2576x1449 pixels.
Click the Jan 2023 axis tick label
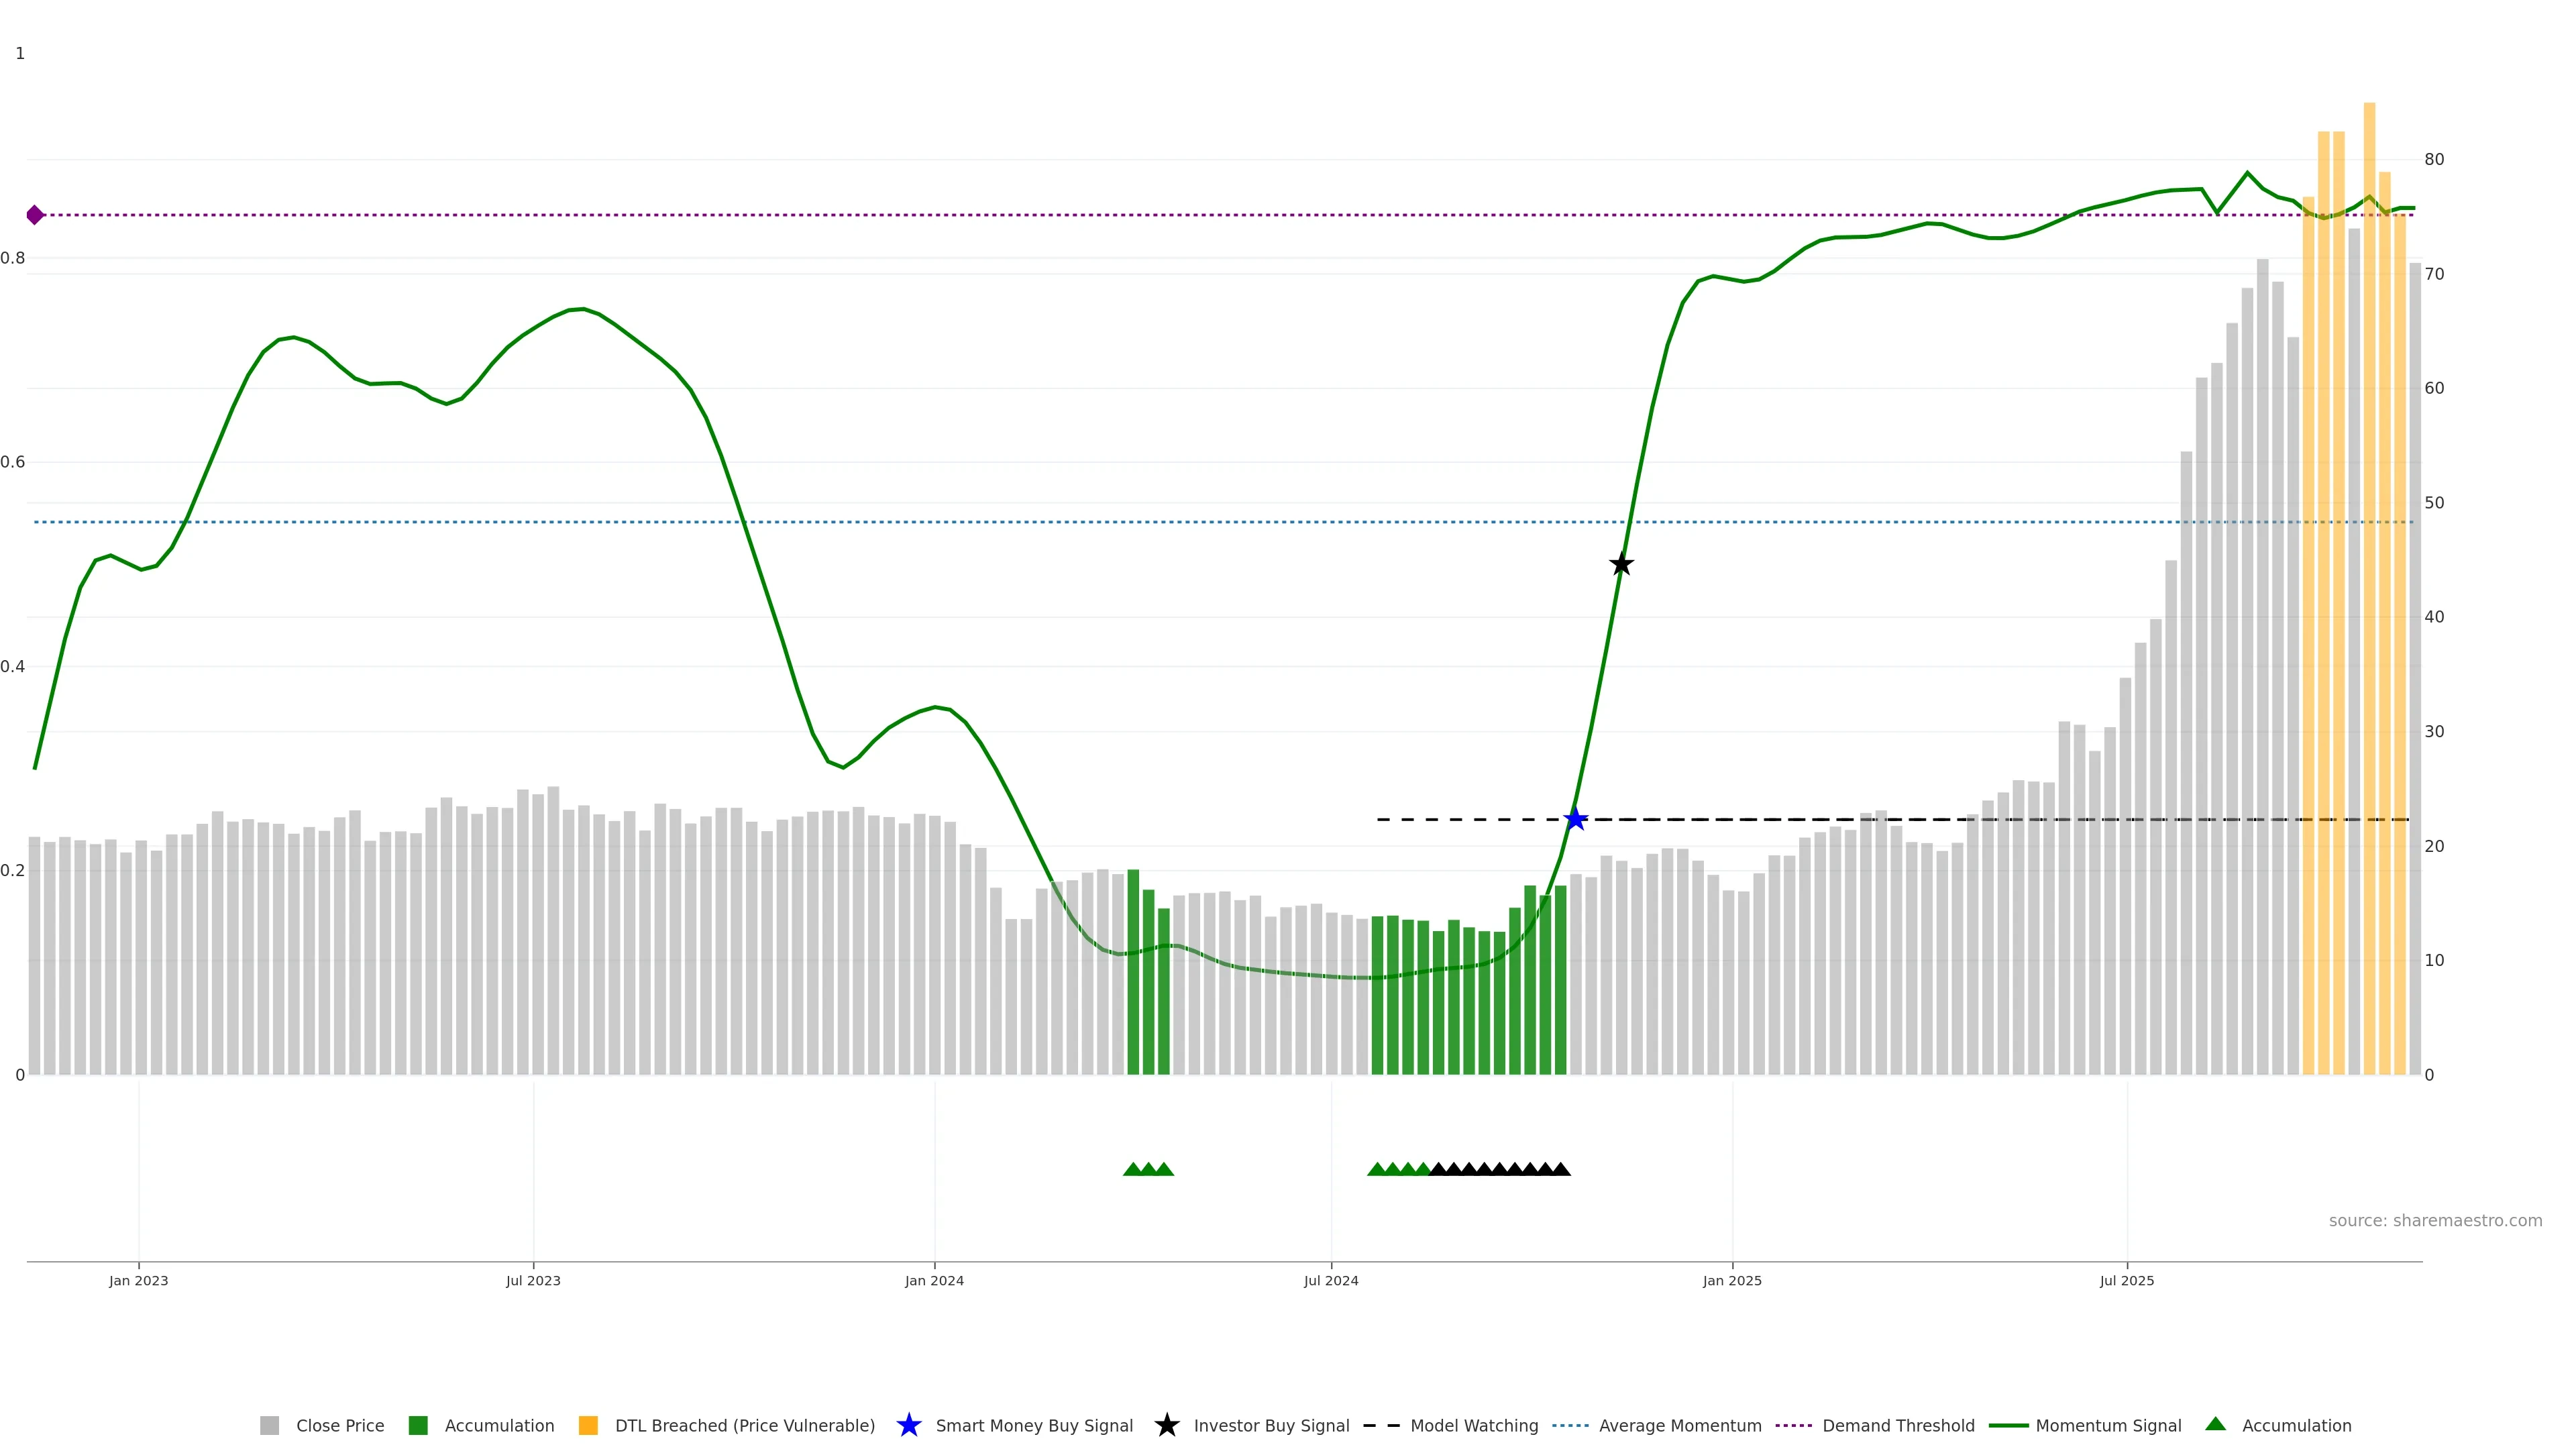pos(139,1281)
